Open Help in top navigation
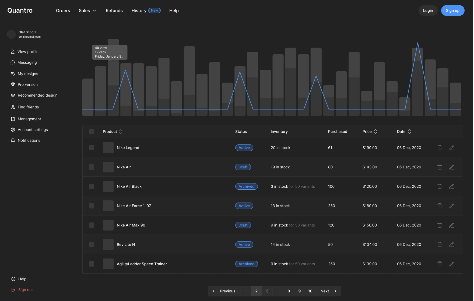 (x=174, y=10)
